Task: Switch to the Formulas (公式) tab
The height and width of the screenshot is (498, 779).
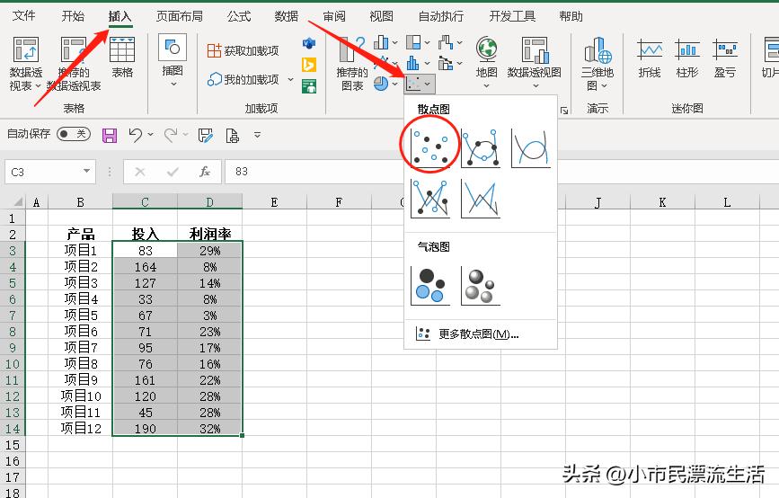Action: (x=239, y=16)
